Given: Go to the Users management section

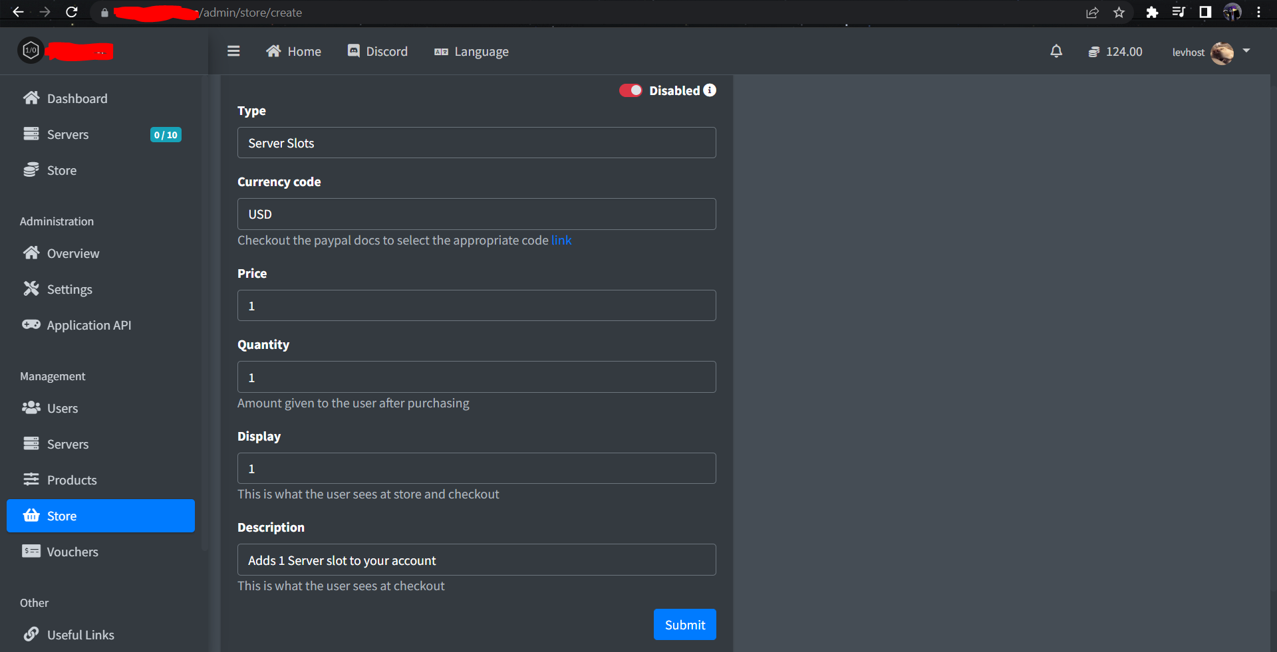Looking at the screenshot, I should 63,408.
